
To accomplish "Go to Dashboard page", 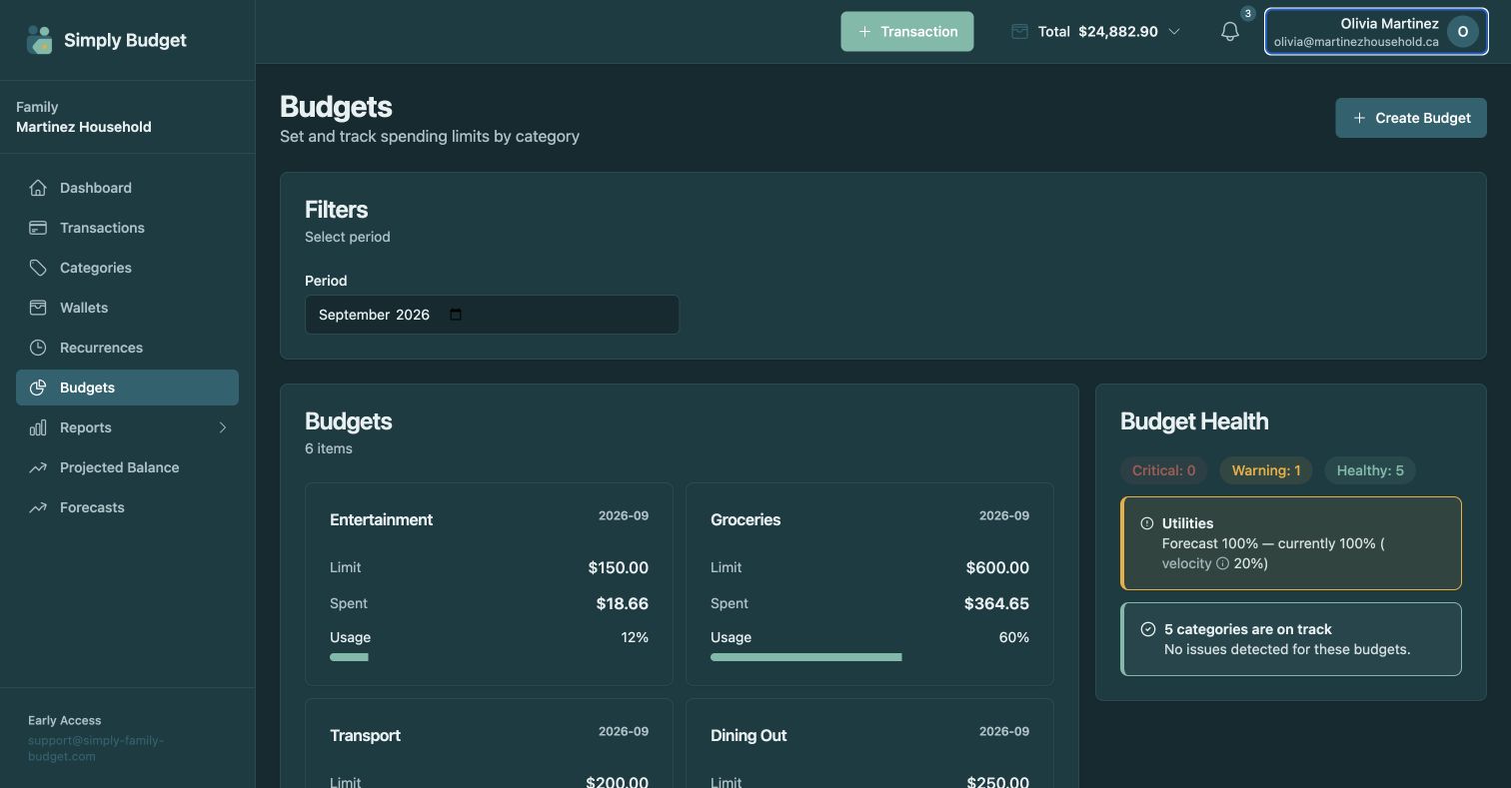I will point(127,188).
